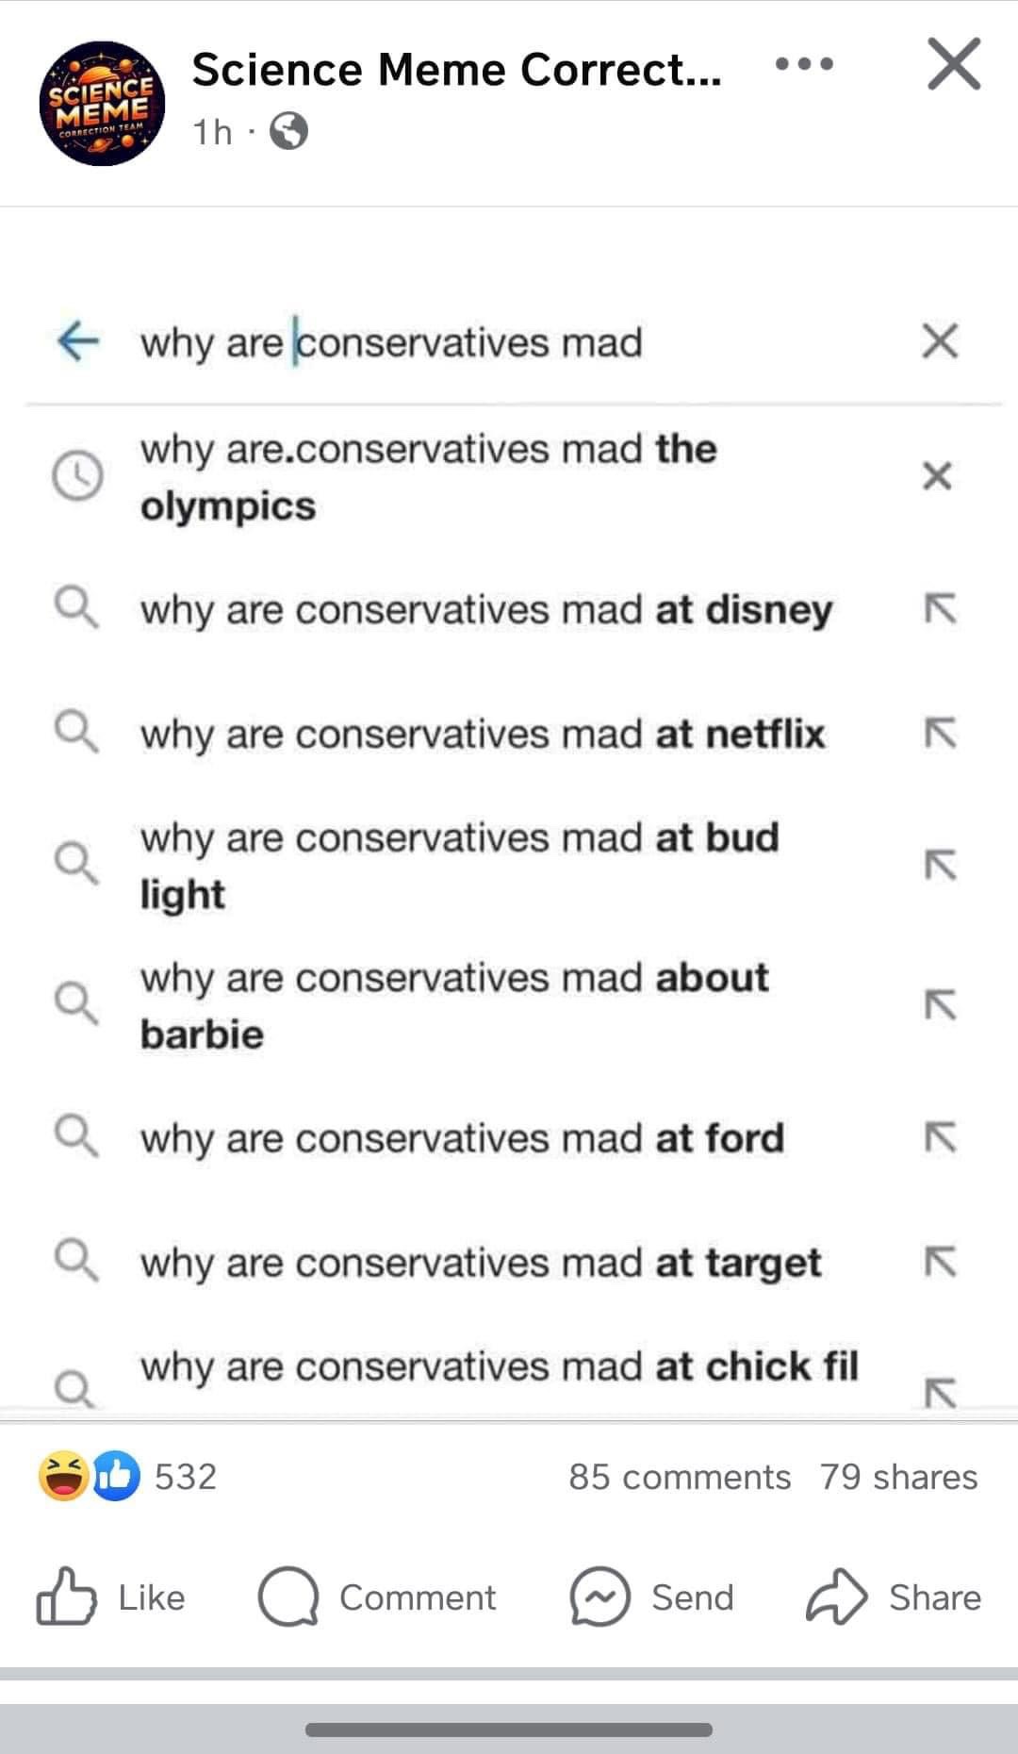The image size is (1018, 1754).
Task: Select the 'mad at ford' suggestion
Action: tap(462, 1138)
